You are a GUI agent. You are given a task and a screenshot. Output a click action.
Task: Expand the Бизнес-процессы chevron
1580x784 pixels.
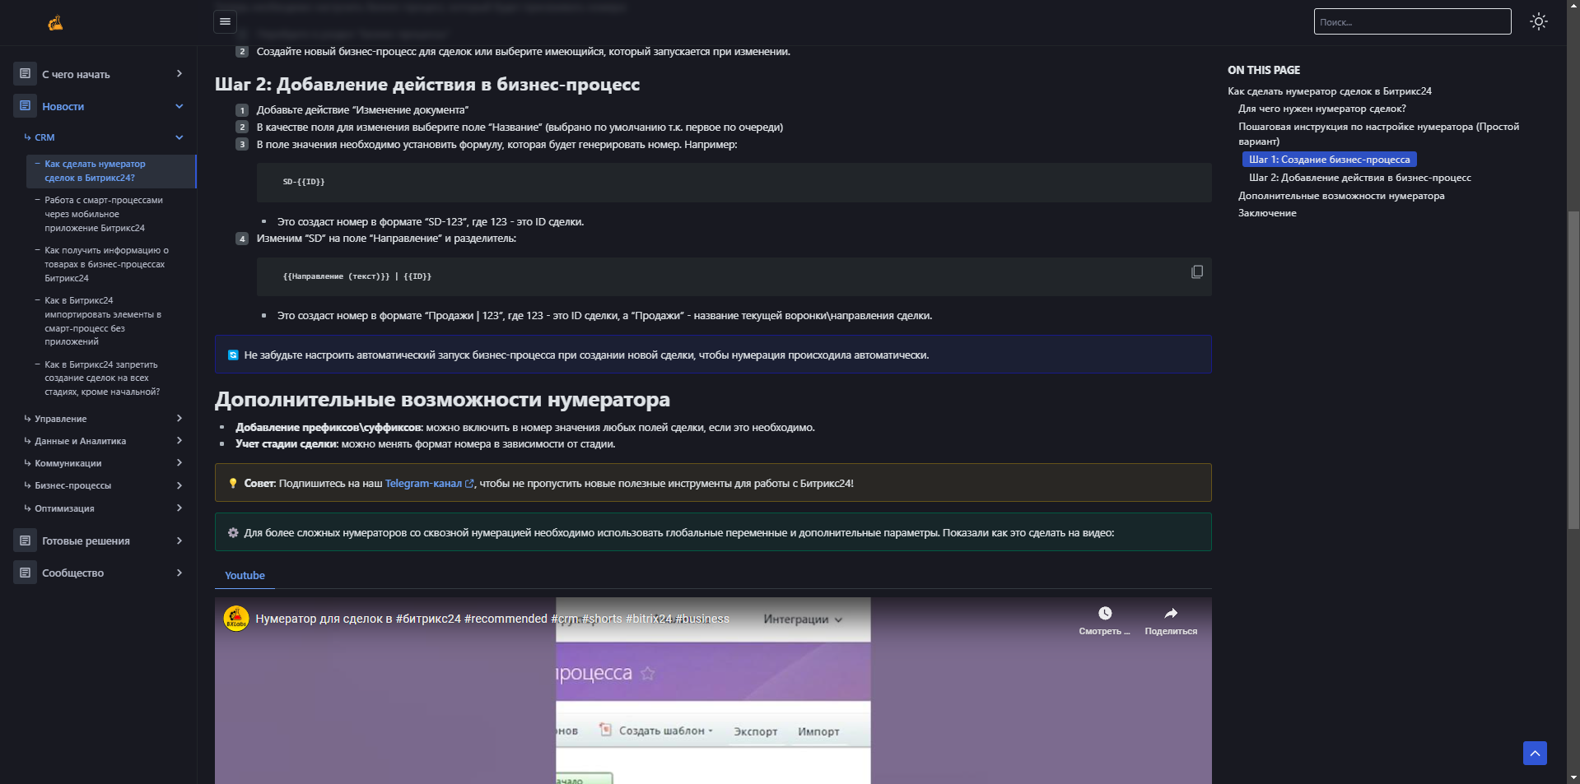(x=179, y=485)
